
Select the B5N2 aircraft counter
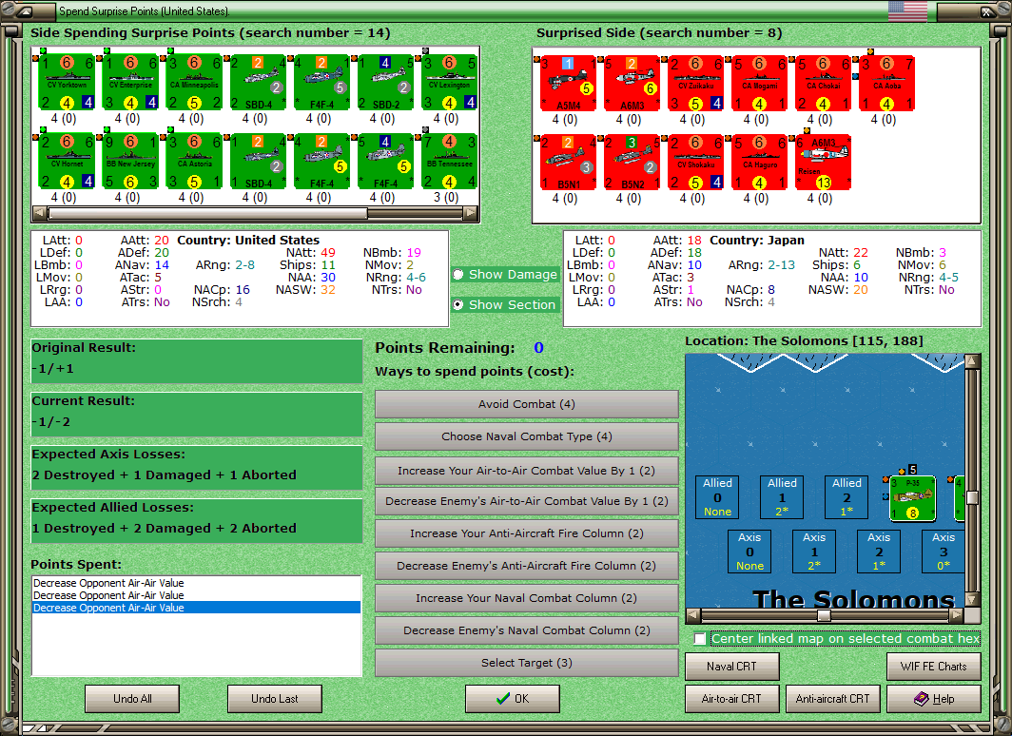[x=632, y=163]
